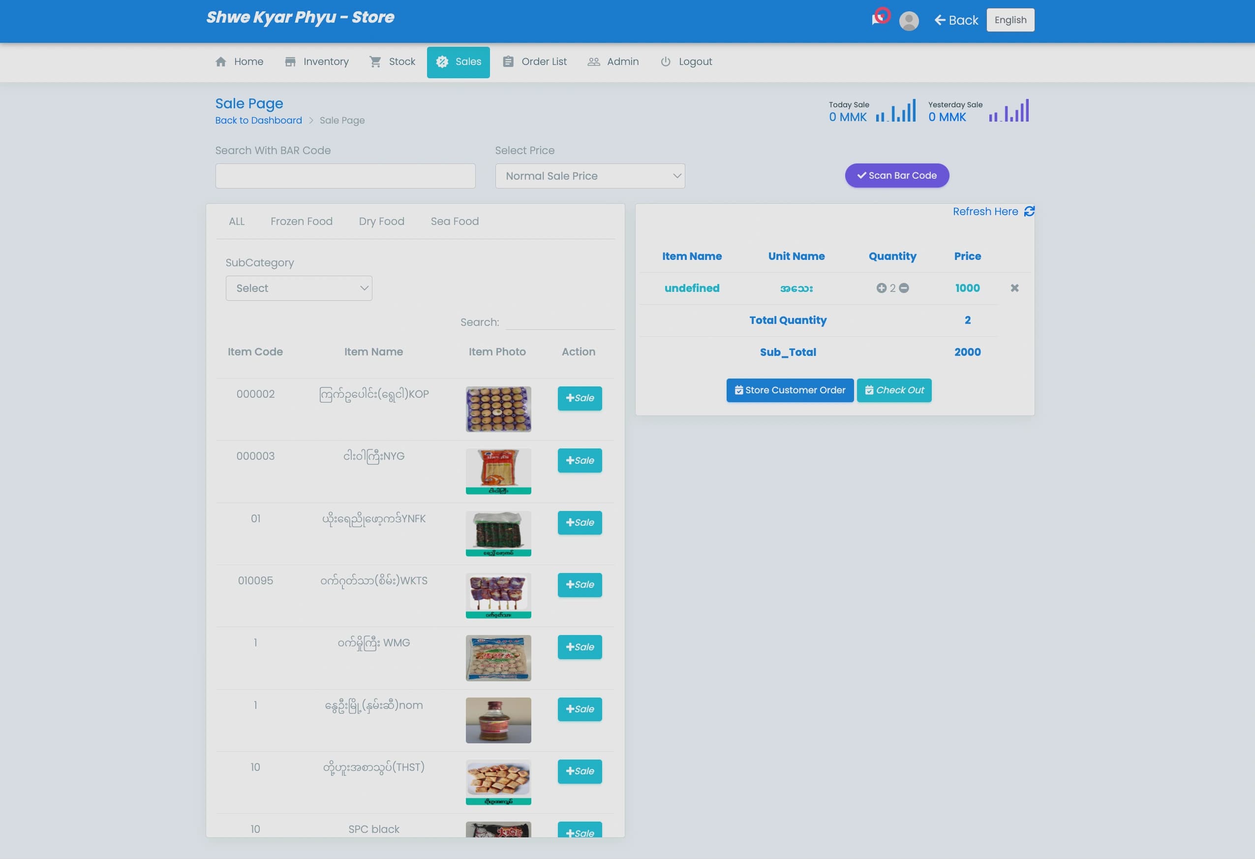Click the Store Customer Order button
Viewport: 1255px width, 859px height.
click(790, 389)
